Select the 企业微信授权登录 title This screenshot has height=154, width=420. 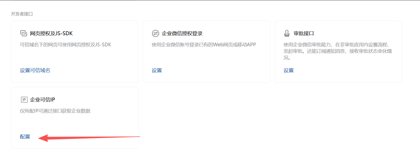[182, 33]
